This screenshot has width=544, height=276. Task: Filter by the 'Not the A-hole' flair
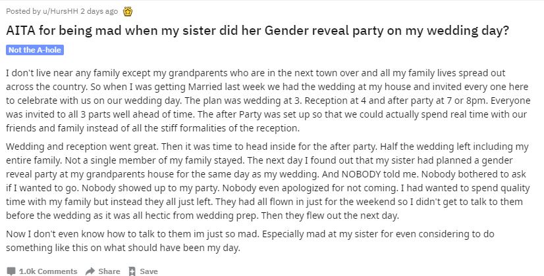point(35,50)
